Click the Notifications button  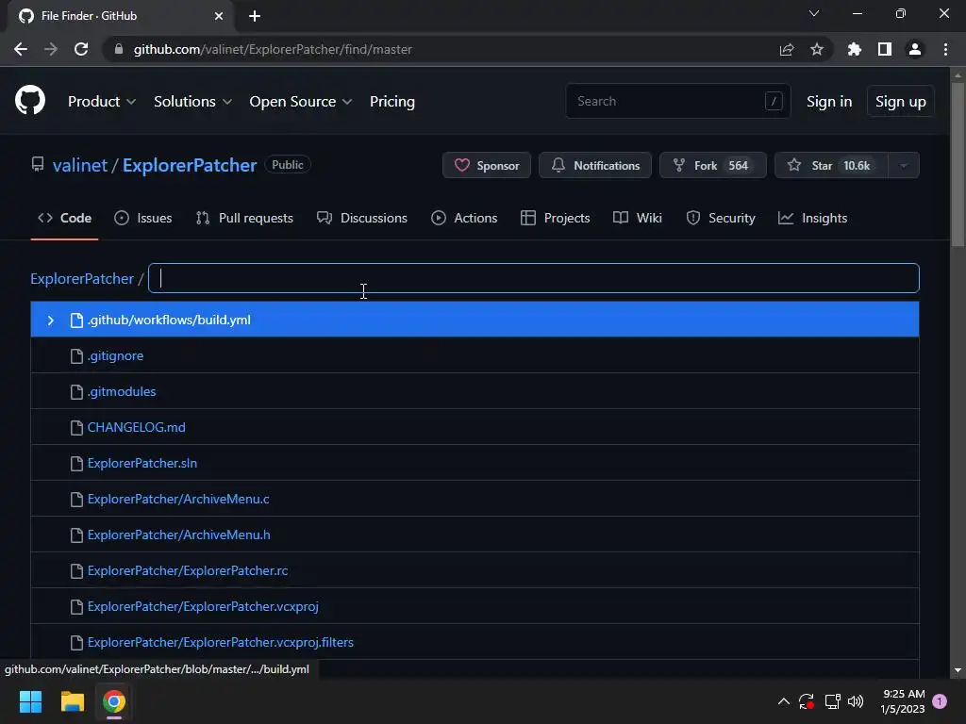pyautogui.click(x=595, y=165)
